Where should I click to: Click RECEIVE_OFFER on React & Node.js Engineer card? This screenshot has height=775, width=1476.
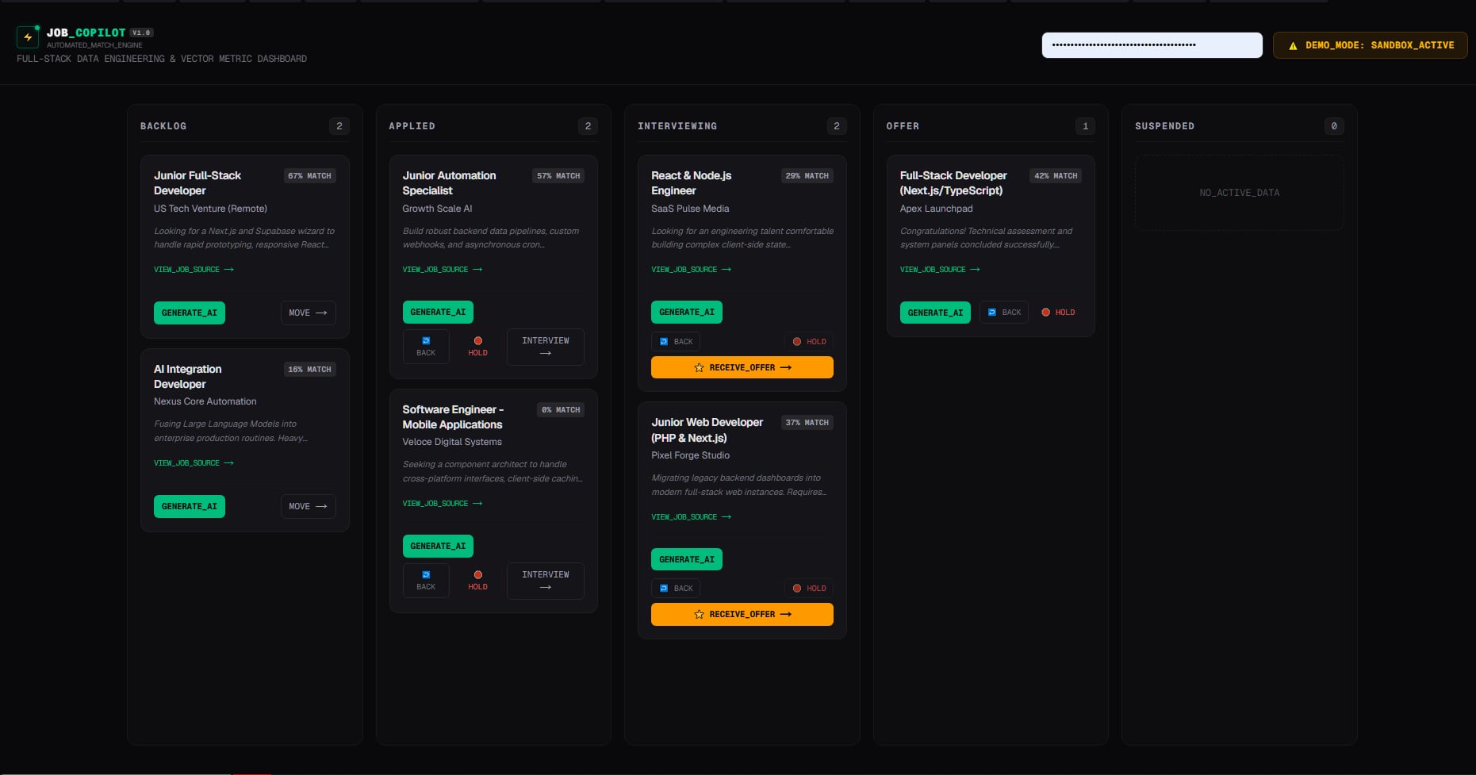coord(742,367)
